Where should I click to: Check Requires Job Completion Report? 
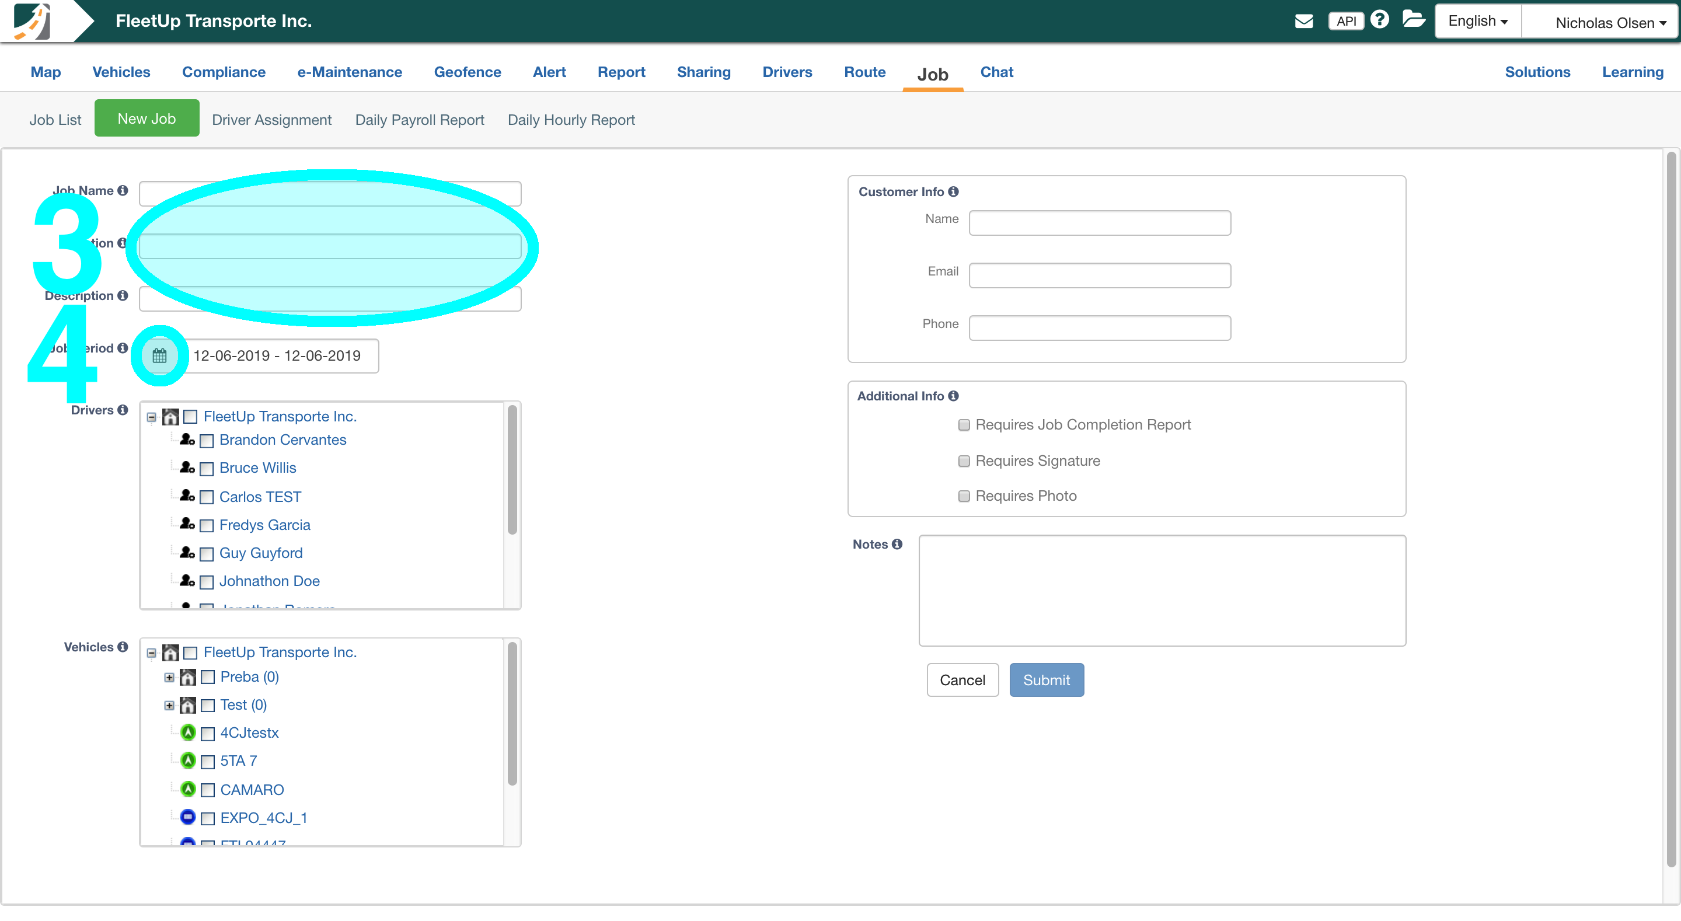point(964,425)
